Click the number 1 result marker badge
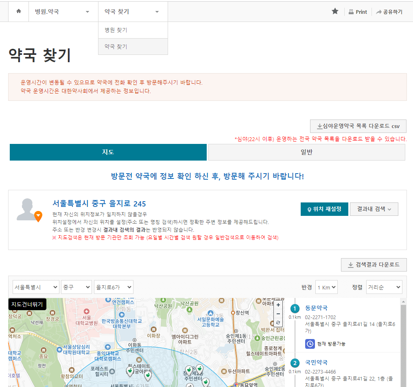This screenshot has height=387, width=413. click(x=295, y=309)
